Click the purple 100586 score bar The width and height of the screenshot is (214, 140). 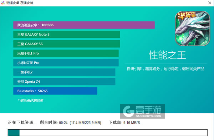pos(84,25)
